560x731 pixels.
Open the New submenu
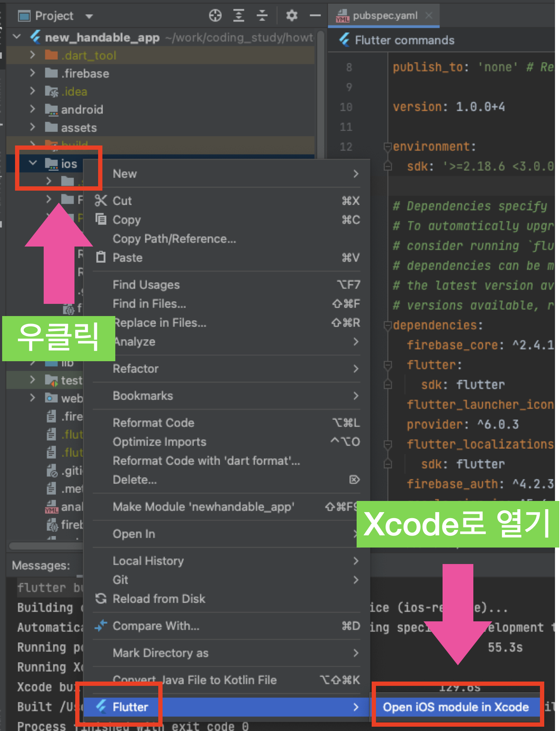(x=226, y=174)
